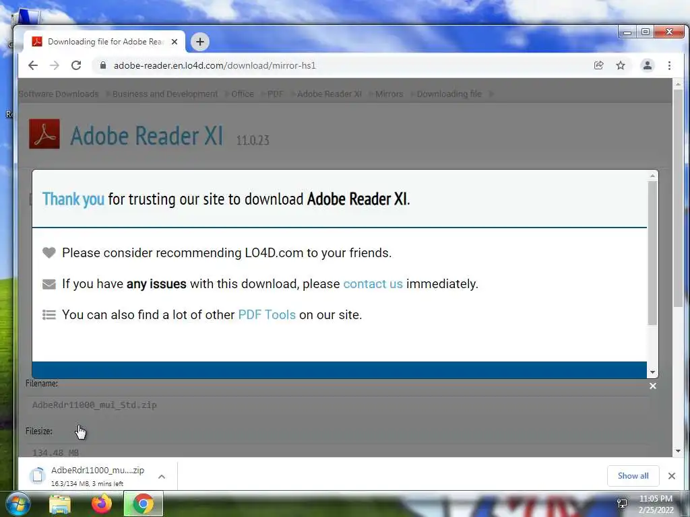
Task: Click the heart icon beside the recommending line
Action: [x=49, y=253]
